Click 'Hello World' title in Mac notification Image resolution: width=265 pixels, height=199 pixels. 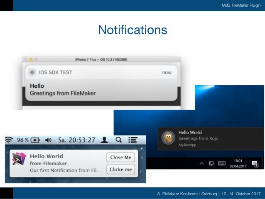click(47, 156)
